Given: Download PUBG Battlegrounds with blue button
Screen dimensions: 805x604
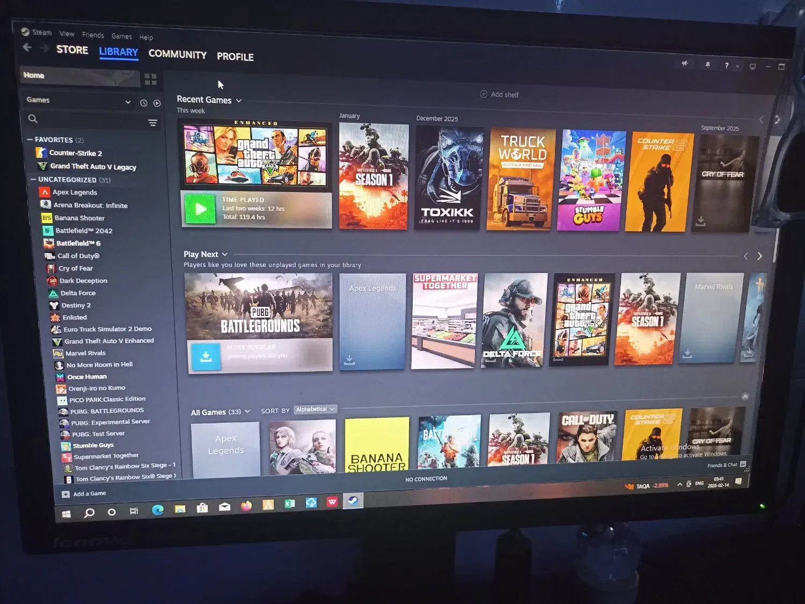Looking at the screenshot, I should pyautogui.click(x=206, y=356).
